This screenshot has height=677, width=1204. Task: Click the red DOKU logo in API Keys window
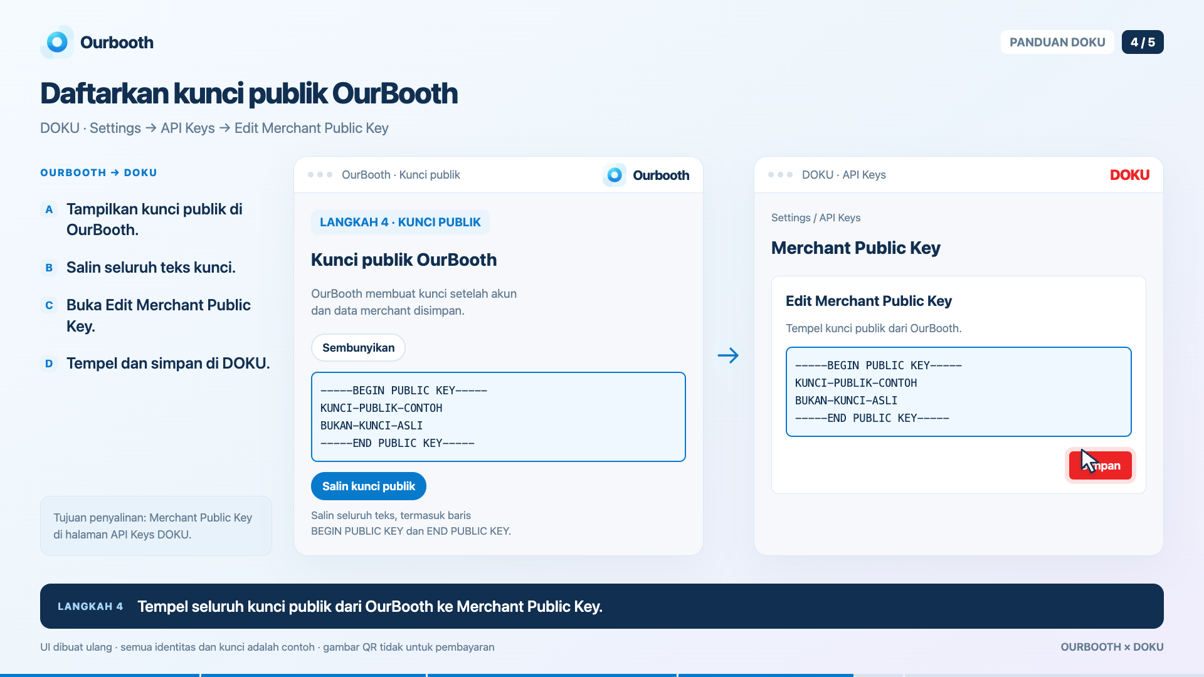pyautogui.click(x=1129, y=175)
